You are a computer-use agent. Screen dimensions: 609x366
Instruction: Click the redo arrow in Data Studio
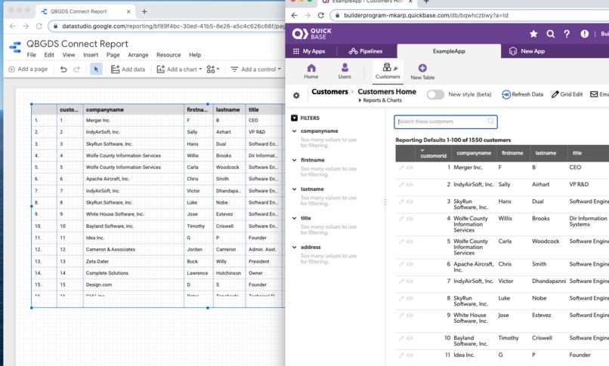76,69
